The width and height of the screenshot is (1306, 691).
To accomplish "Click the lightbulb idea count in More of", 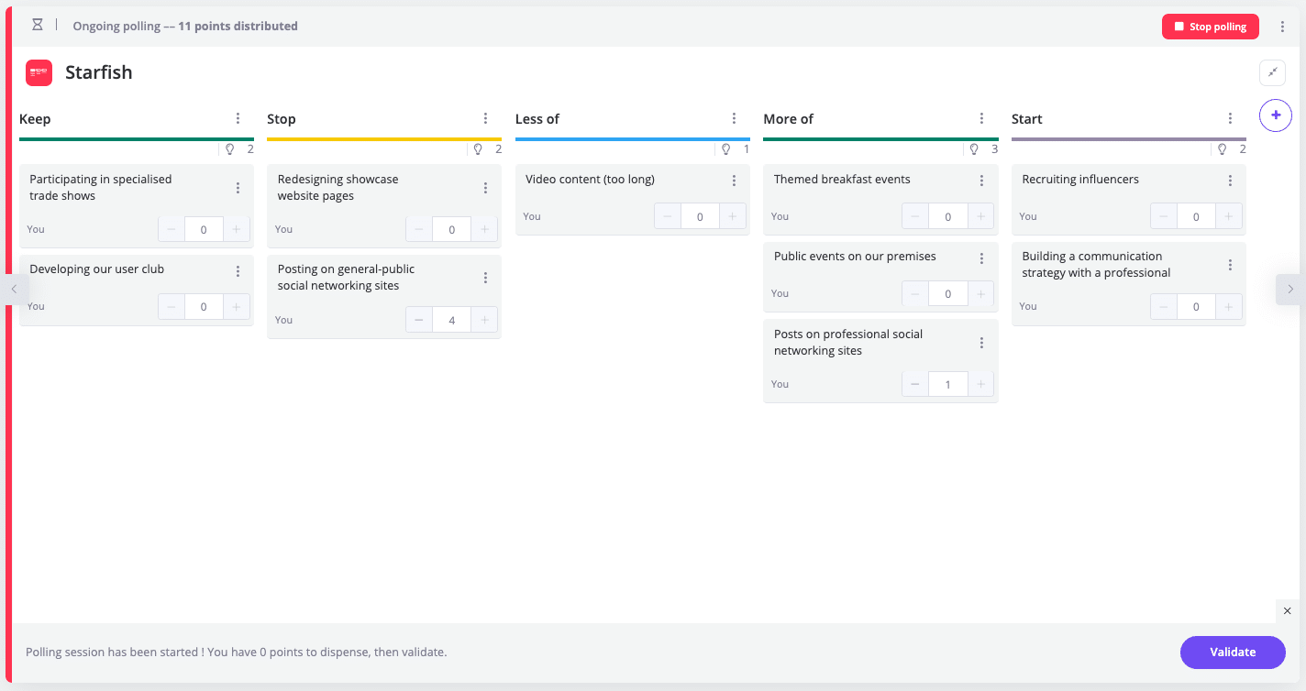I will point(983,149).
